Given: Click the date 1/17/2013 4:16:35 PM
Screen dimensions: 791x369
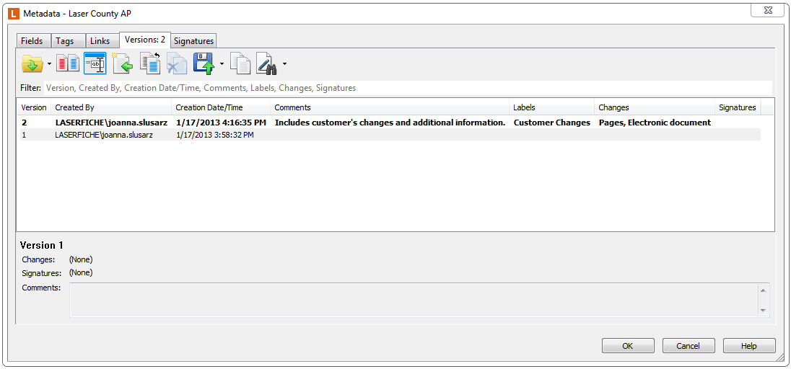Looking at the screenshot, I should coord(222,123).
